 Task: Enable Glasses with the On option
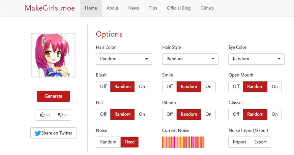tap(275, 114)
